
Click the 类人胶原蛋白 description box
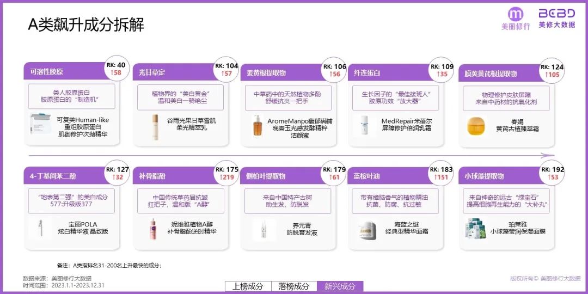click(x=72, y=96)
